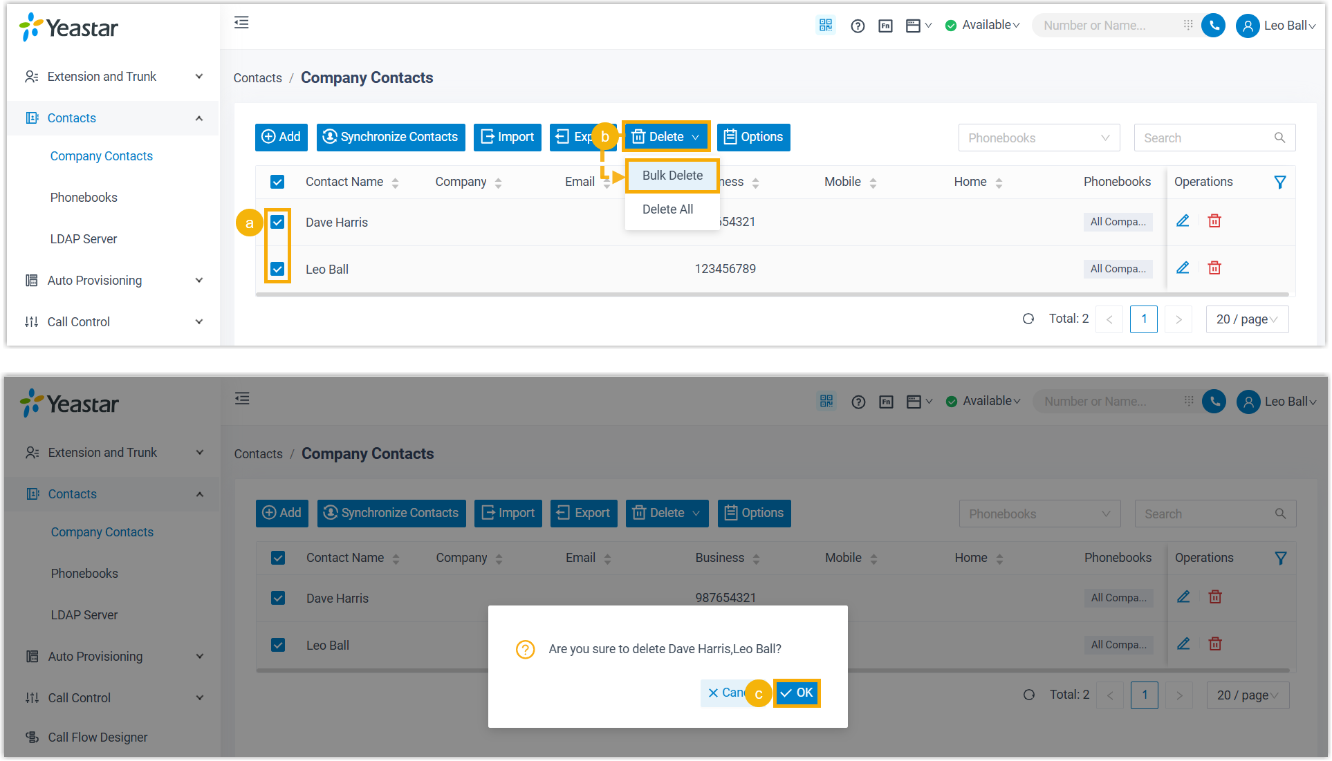Click the blue phone dial icon
Screen dimensions: 1332x761
click(x=1213, y=26)
